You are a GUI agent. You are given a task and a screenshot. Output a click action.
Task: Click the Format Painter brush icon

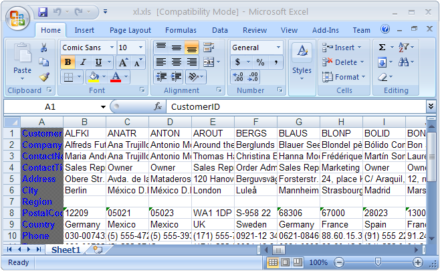pyautogui.click(x=44, y=77)
